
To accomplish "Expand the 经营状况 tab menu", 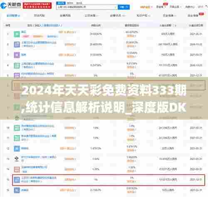I will point(117,15).
